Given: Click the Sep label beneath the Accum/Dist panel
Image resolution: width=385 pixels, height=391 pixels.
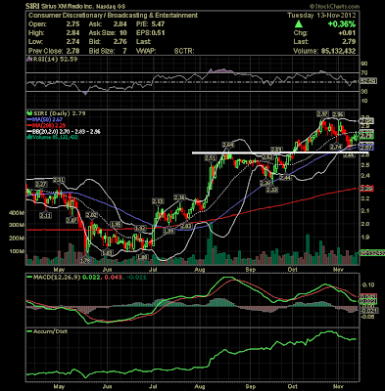Looking at the screenshot, I should click(251, 386).
